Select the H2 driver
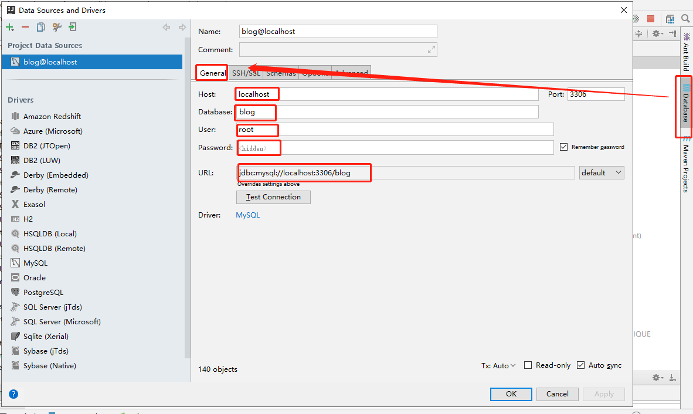Viewport: 693px width, 414px height. [28, 219]
